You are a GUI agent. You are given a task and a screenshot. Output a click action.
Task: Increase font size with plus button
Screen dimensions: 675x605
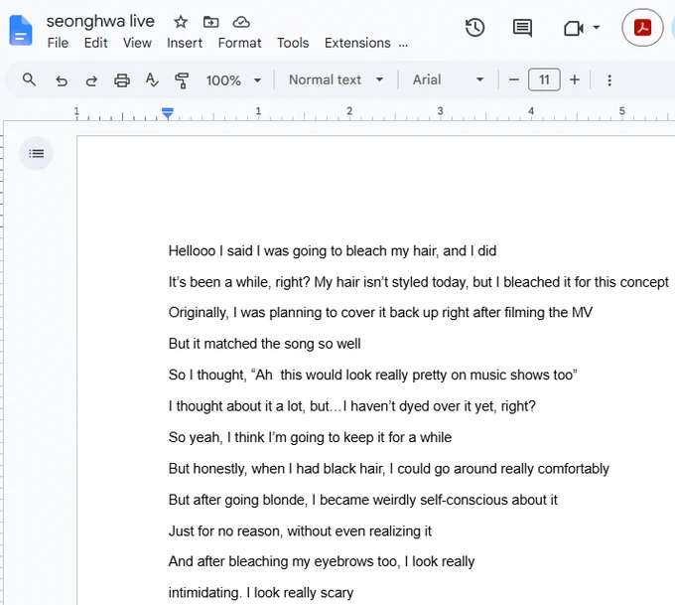(x=575, y=79)
